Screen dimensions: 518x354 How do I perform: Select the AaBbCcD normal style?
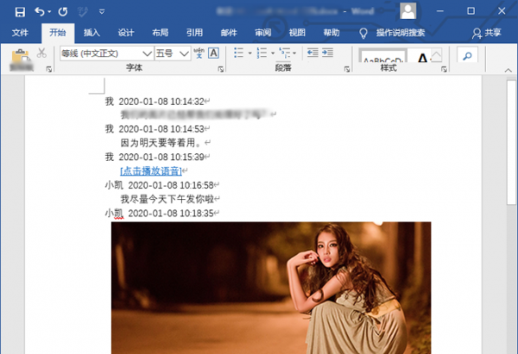point(382,56)
